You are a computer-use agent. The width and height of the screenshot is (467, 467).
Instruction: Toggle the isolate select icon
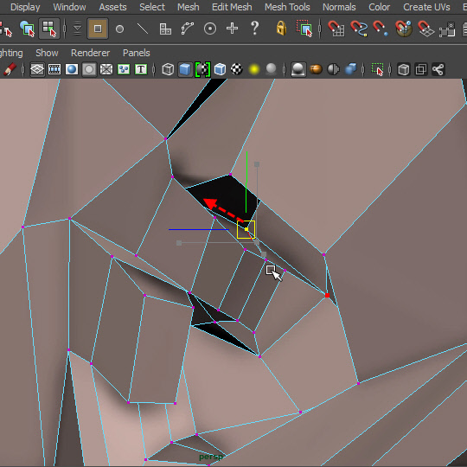pyautogui.click(x=377, y=70)
